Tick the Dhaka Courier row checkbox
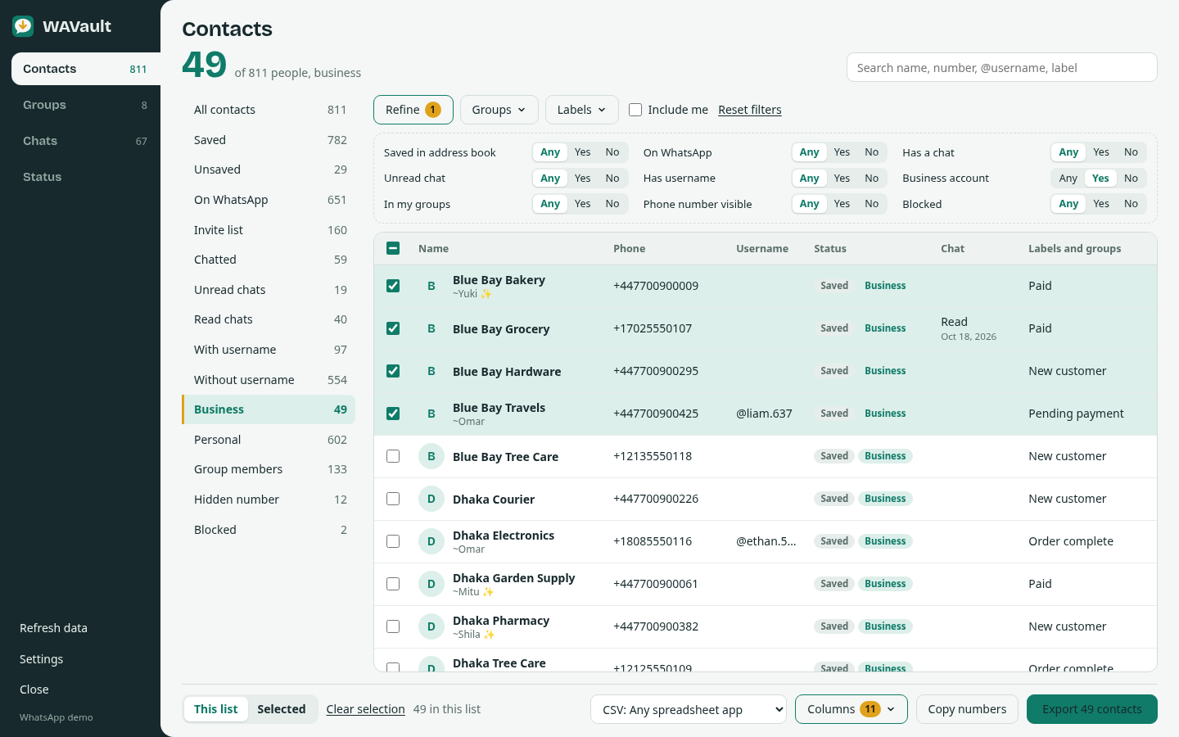Viewport: 1179px width, 737px height. point(393,499)
